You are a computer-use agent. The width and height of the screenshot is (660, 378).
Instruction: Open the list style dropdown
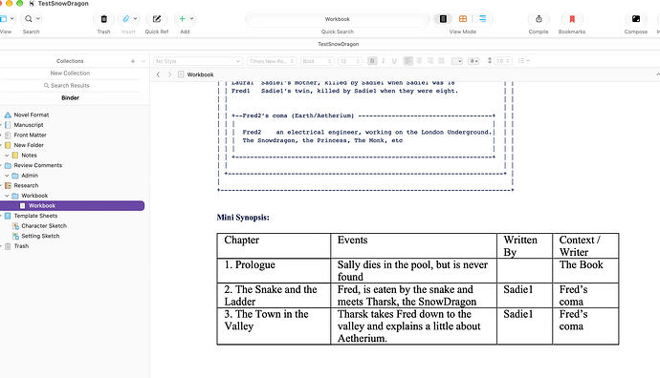click(x=523, y=61)
